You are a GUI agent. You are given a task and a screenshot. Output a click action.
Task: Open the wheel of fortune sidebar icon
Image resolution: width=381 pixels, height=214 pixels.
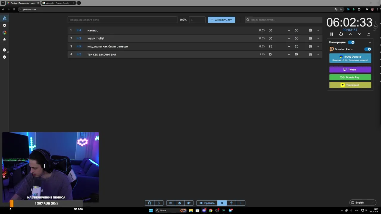4,33
